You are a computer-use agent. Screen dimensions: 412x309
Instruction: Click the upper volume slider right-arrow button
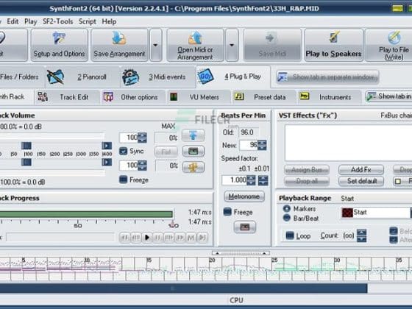pos(107,146)
